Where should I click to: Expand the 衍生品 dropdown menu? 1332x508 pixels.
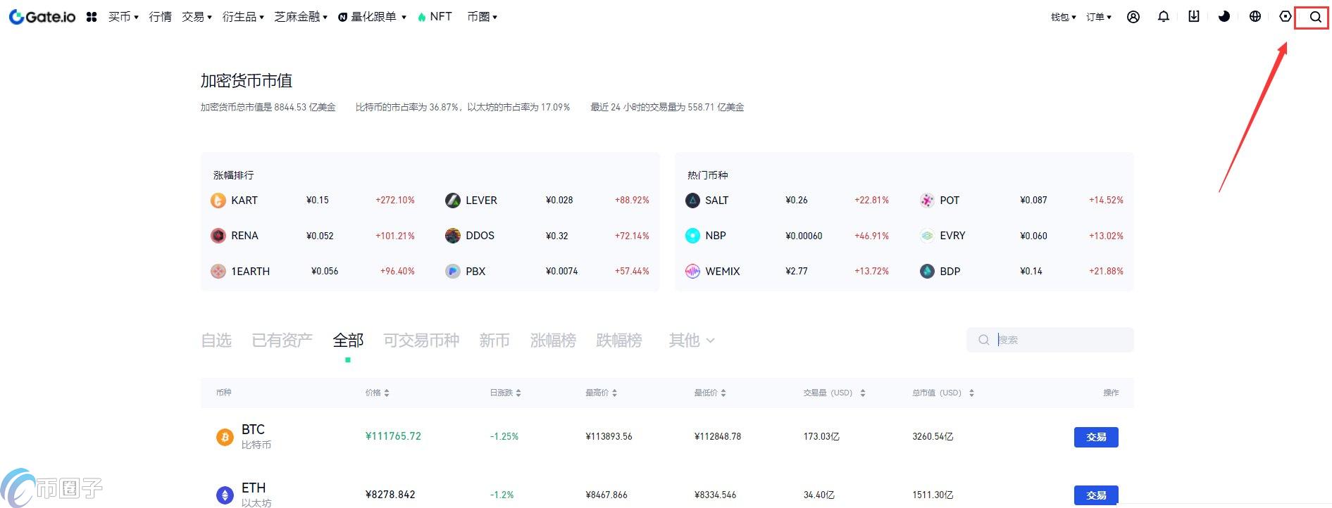[243, 17]
